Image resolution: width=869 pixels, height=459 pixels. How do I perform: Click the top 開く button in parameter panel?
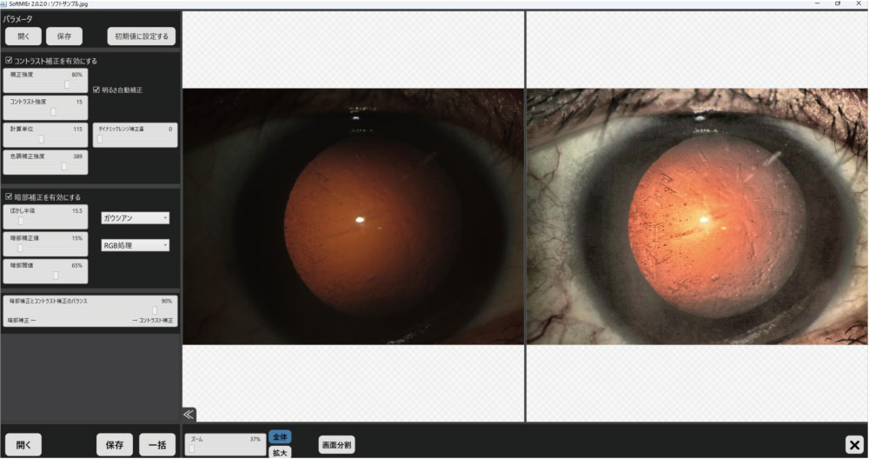coord(23,36)
